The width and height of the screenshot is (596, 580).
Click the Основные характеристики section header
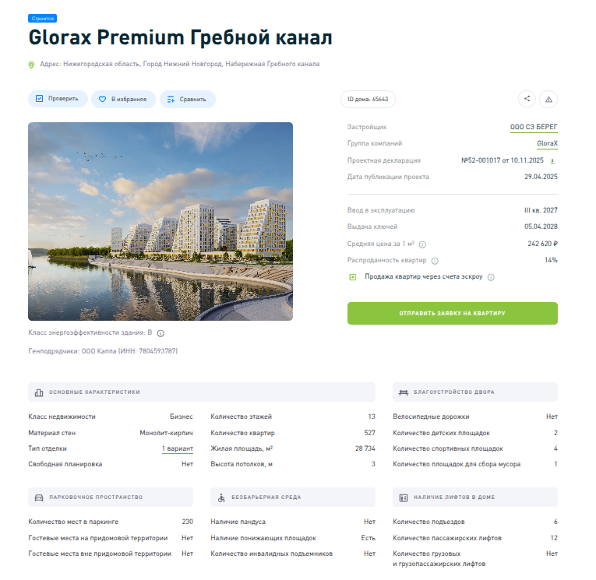[202, 392]
